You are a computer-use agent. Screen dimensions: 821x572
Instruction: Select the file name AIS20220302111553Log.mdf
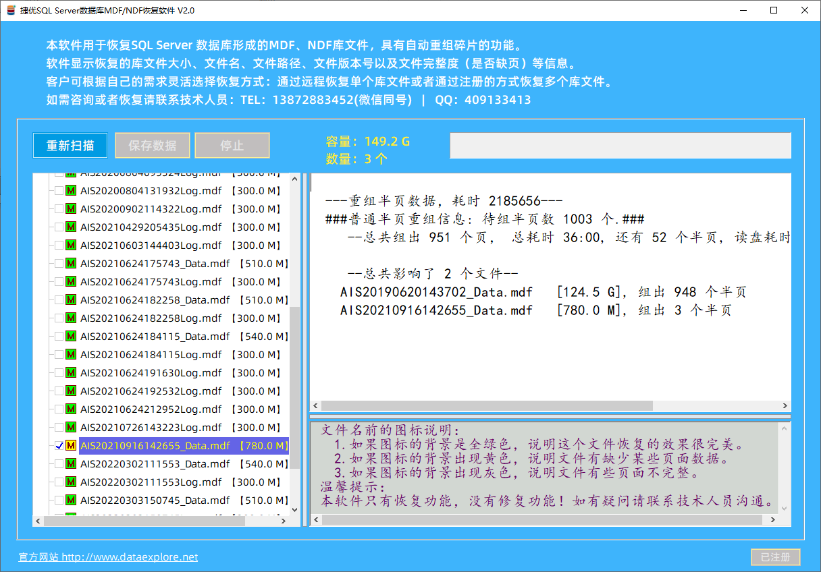151,482
